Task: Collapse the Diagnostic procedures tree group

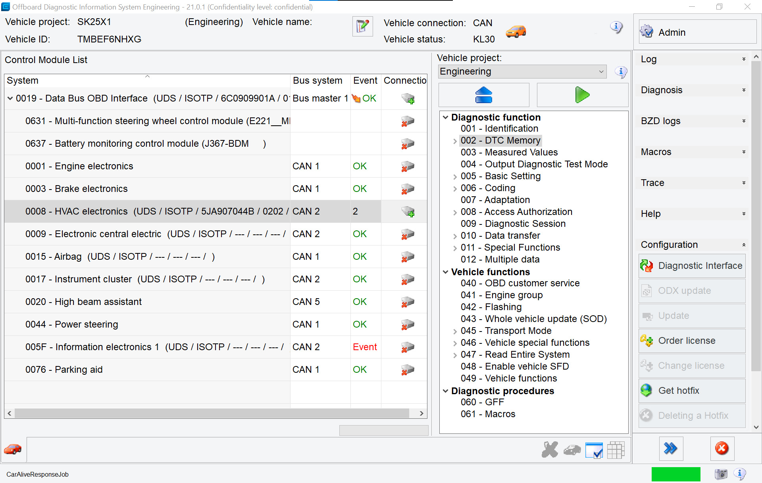Action: tap(446, 391)
